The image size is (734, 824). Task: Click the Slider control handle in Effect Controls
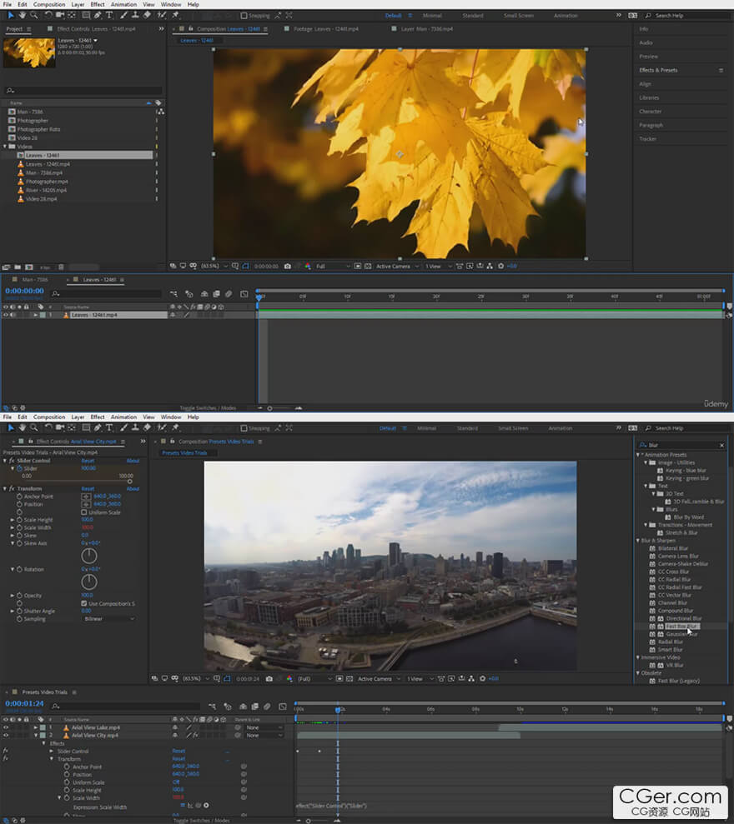coord(129,482)
